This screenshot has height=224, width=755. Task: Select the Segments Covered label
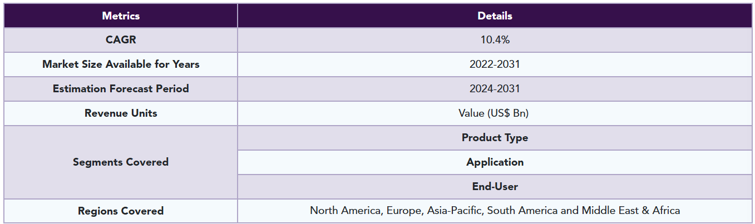121,162
